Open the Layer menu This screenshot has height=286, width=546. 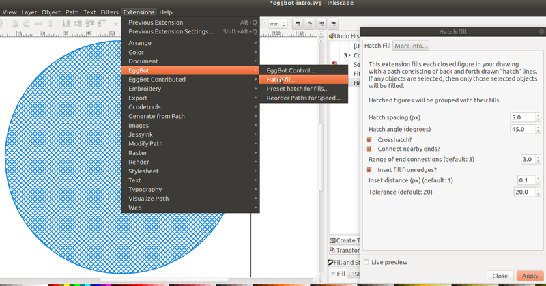(29, 12)
